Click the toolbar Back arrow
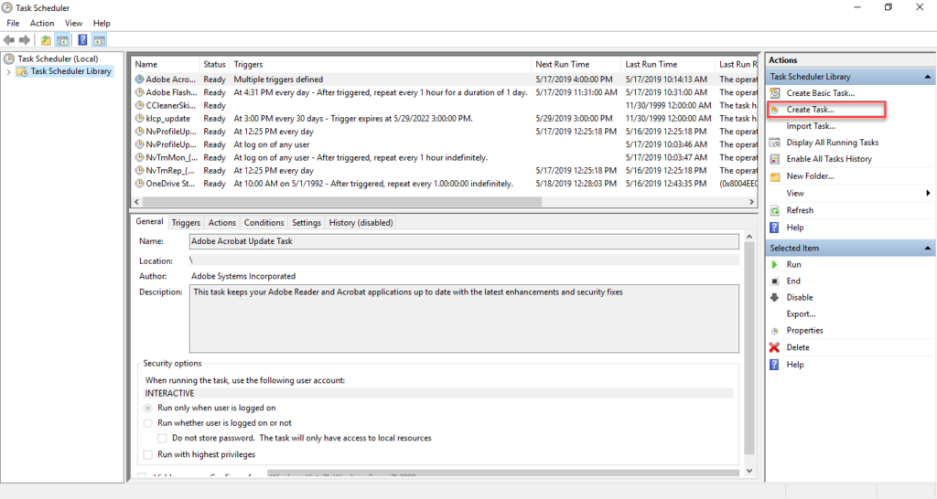 coord(9,40)
